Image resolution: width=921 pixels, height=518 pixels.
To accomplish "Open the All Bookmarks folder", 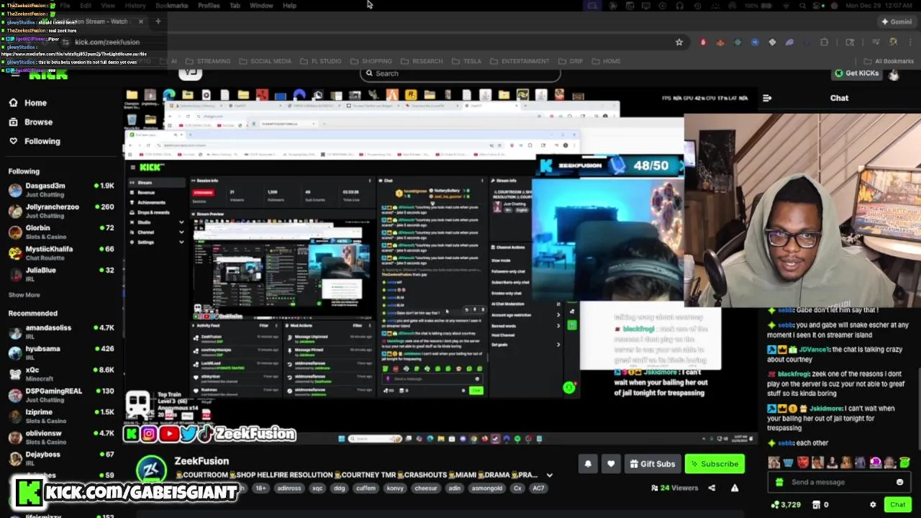I will click(x=889, y=61).
